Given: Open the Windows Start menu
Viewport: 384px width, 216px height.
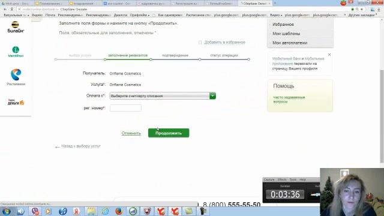Looking at the screenshot, I should 7,211.
